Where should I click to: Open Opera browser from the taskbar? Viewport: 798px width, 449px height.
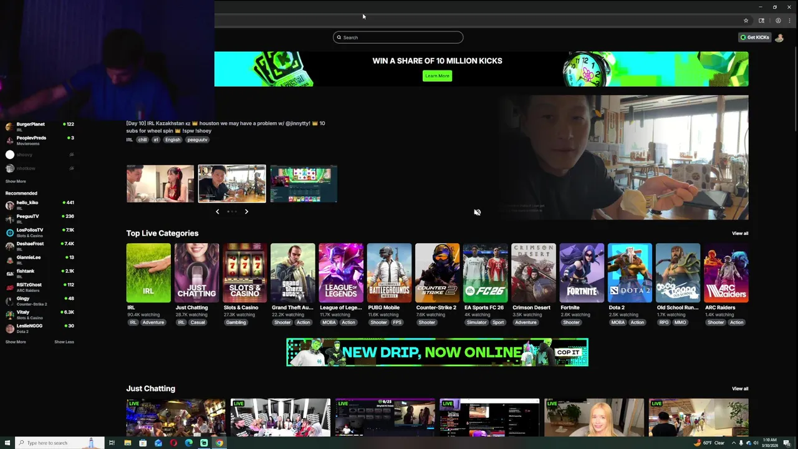[x=173, y=443]
